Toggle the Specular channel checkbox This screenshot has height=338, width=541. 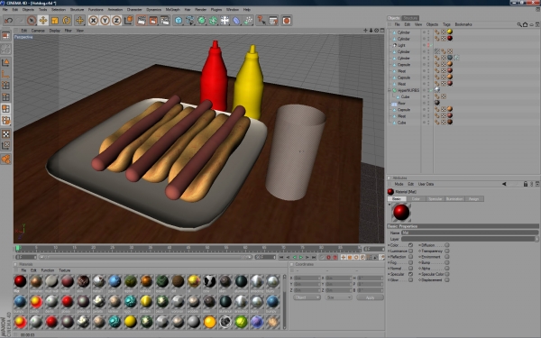[x=410, y=274]
